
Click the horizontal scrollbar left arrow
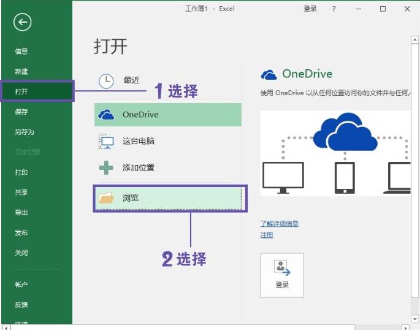click(6, 328)
